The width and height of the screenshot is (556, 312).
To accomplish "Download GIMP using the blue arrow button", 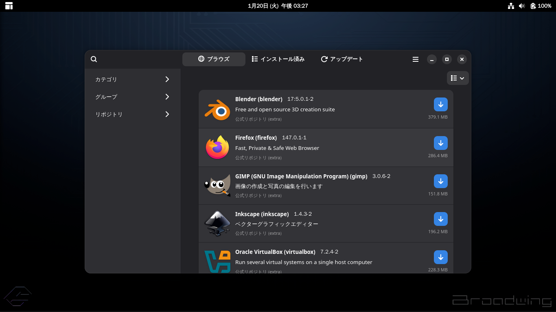I will [441, 181].
